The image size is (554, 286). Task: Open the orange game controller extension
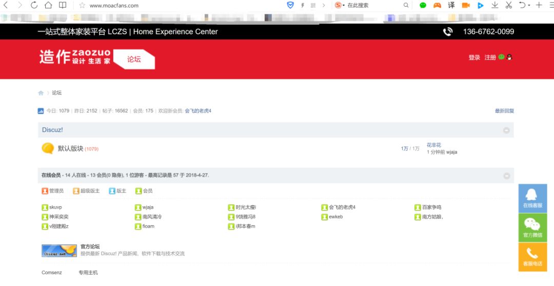point(437,5)
